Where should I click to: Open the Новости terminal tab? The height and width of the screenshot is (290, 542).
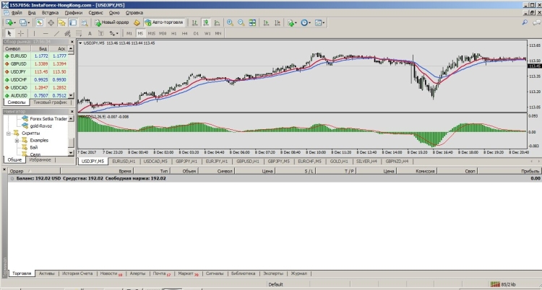tap(111, 273)
